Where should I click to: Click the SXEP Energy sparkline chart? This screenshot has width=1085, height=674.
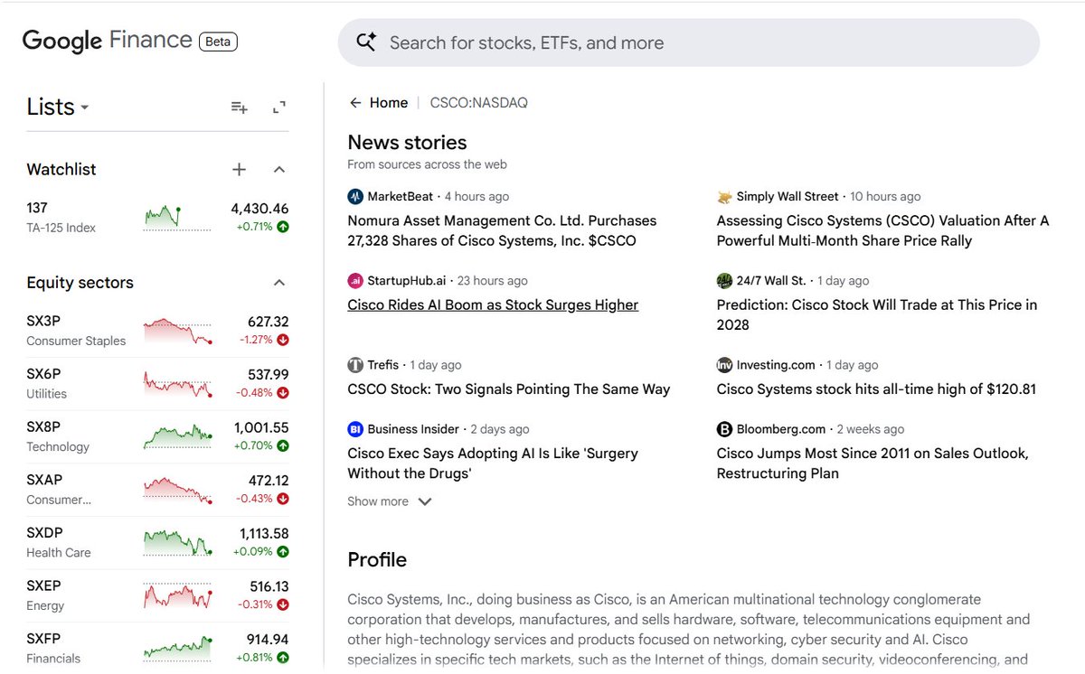click(176, 595)
